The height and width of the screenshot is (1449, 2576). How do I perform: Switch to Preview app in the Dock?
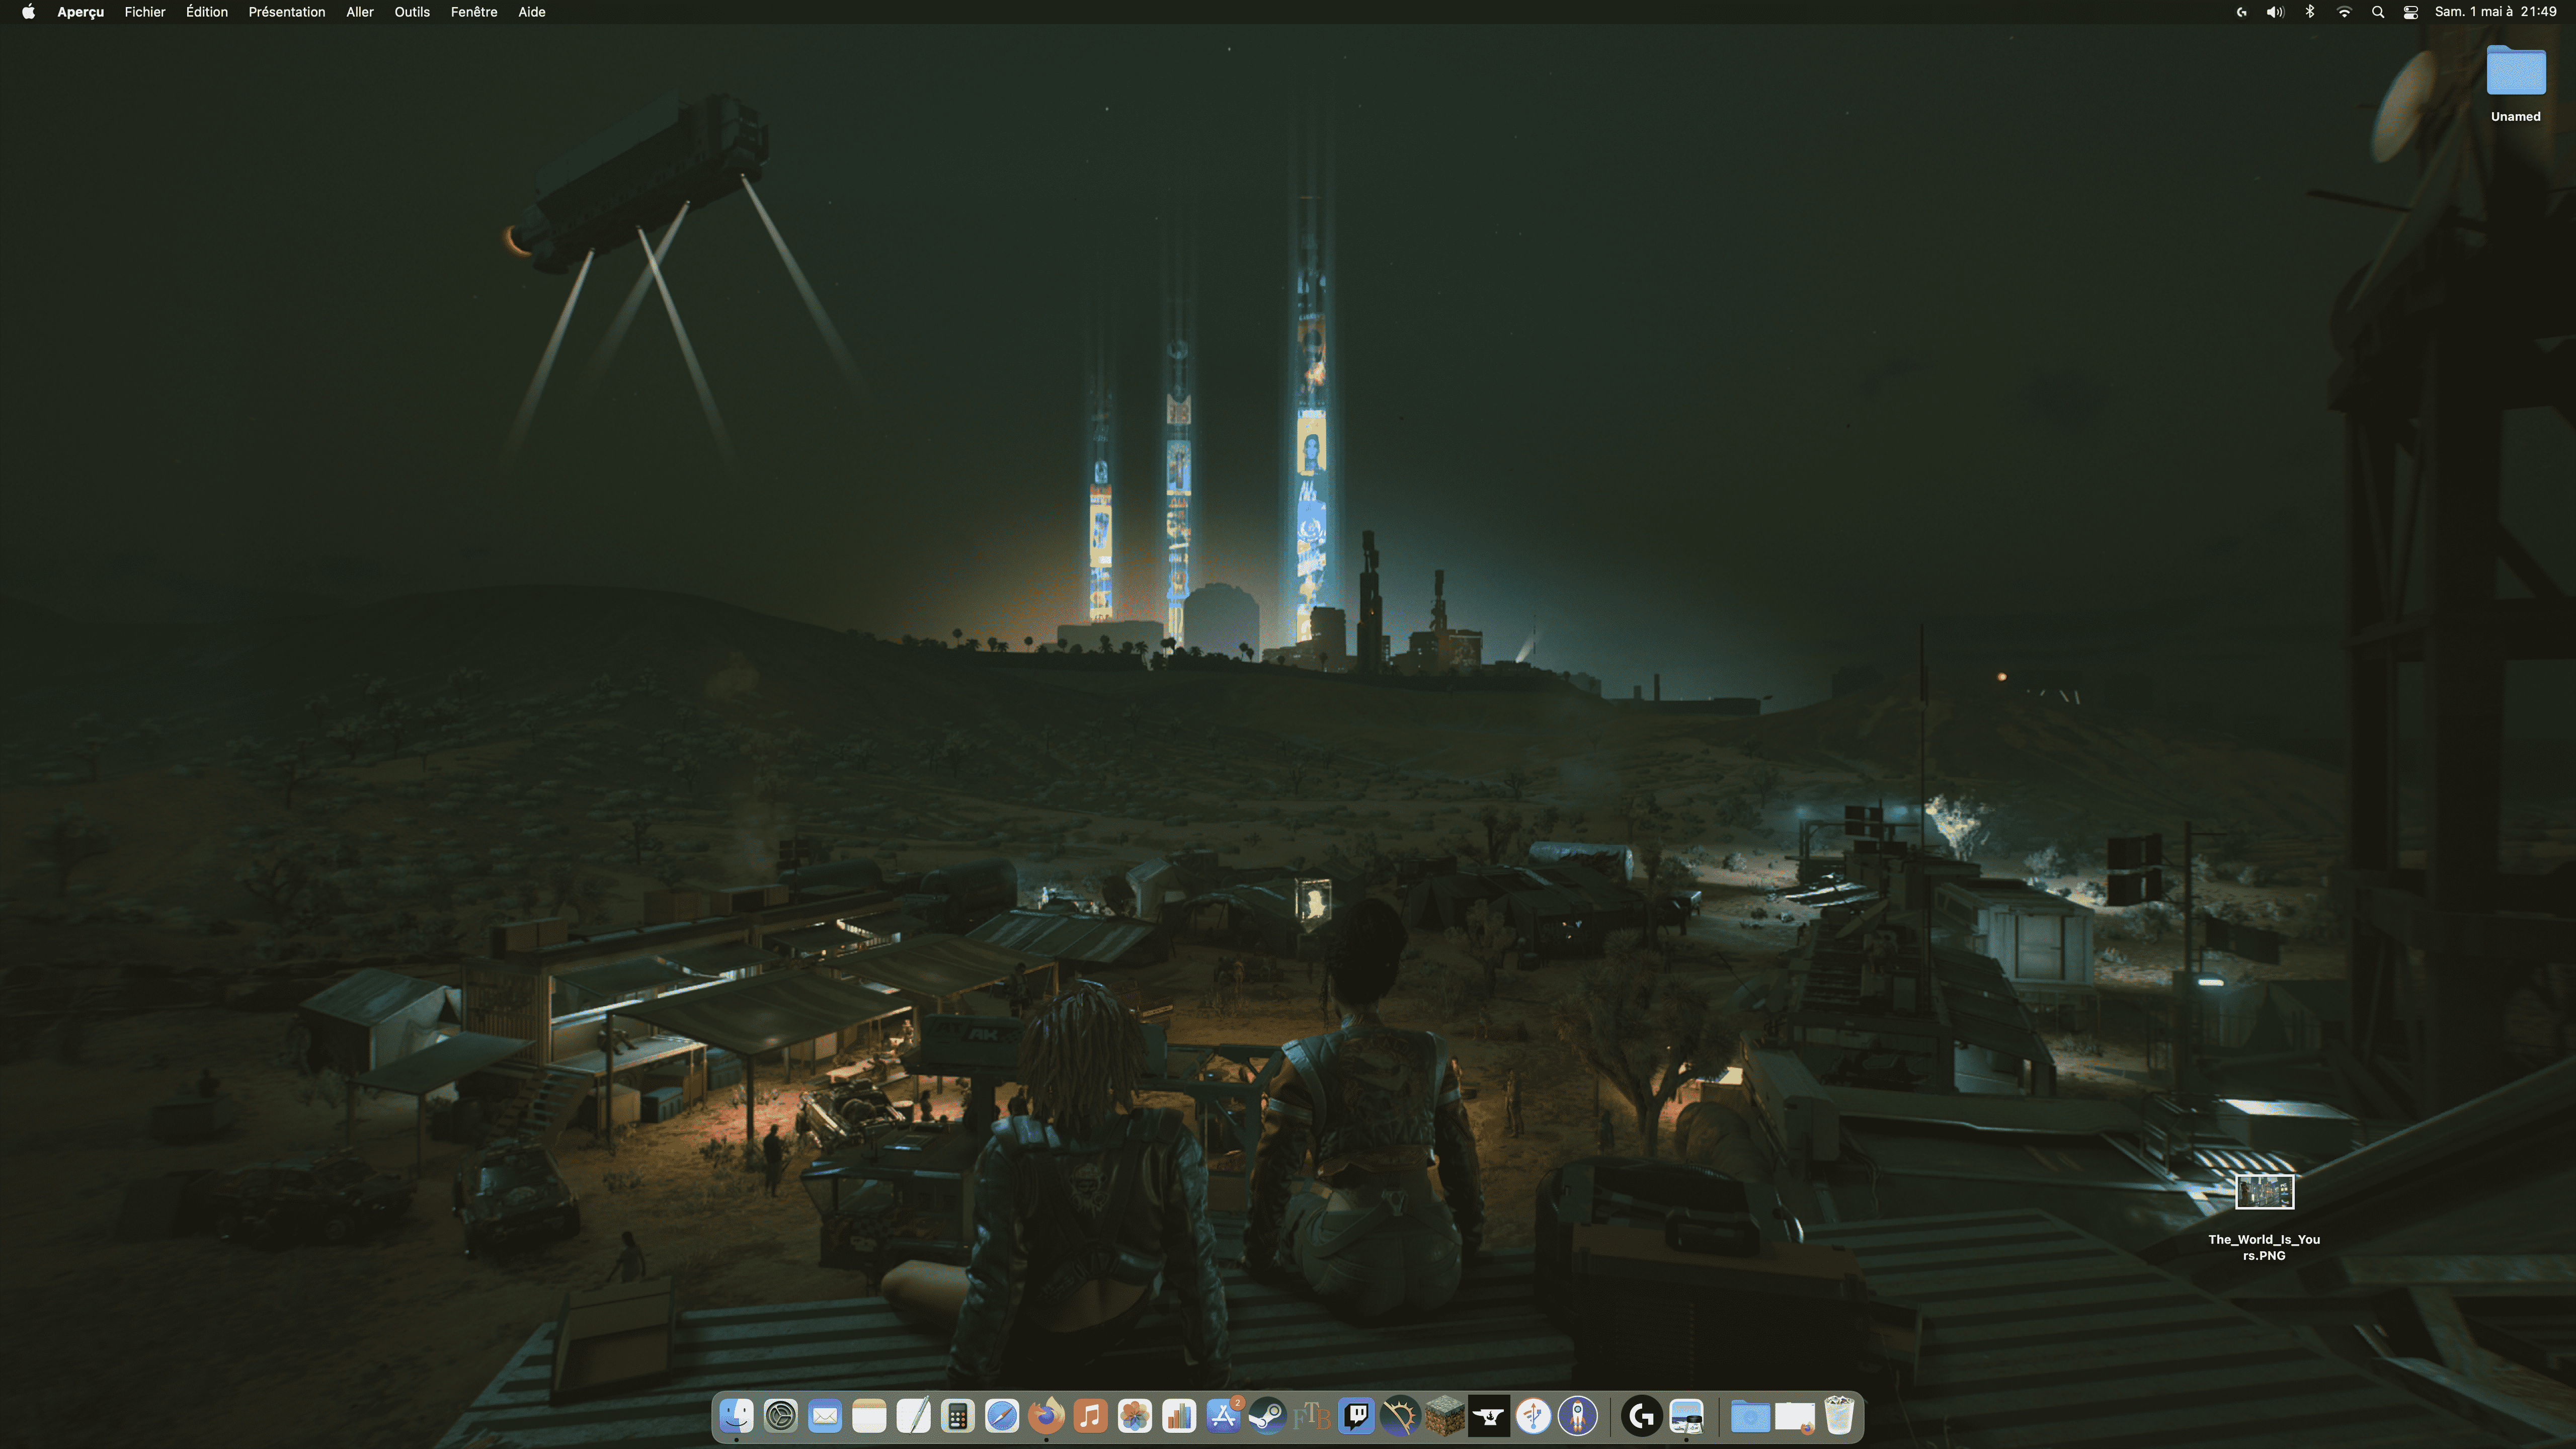pos(1686,1416)
